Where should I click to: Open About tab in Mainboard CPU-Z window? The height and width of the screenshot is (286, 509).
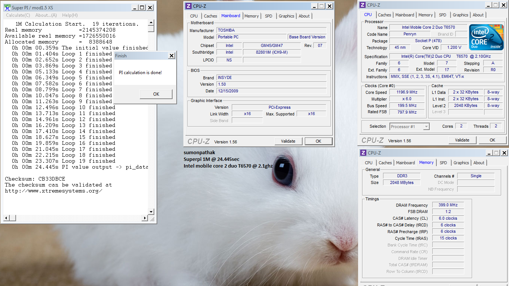click(304, 16)
